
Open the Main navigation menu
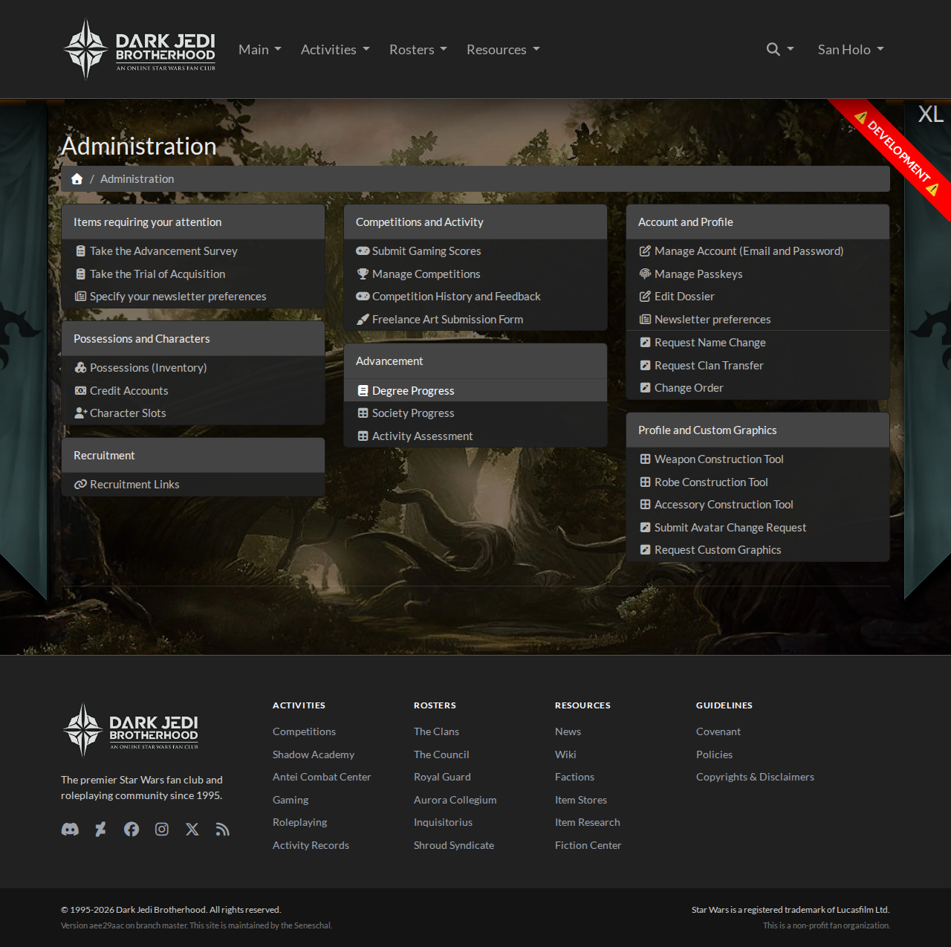coord(259,50)
